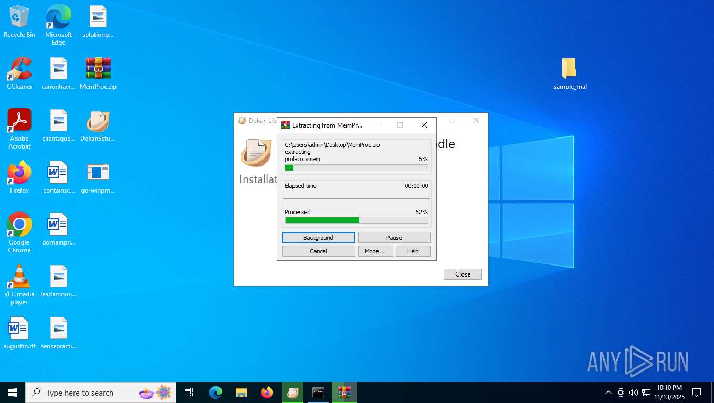Screen dimensions: 714x403
Task: Open the Mode... options
Action: click(x=375, y=251)
